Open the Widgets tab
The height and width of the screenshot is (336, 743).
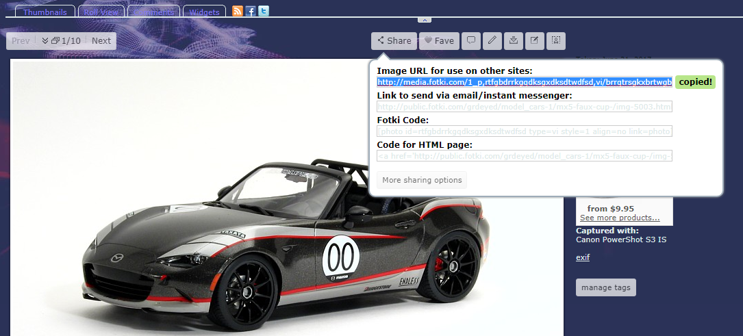click(x=204, y=12)
